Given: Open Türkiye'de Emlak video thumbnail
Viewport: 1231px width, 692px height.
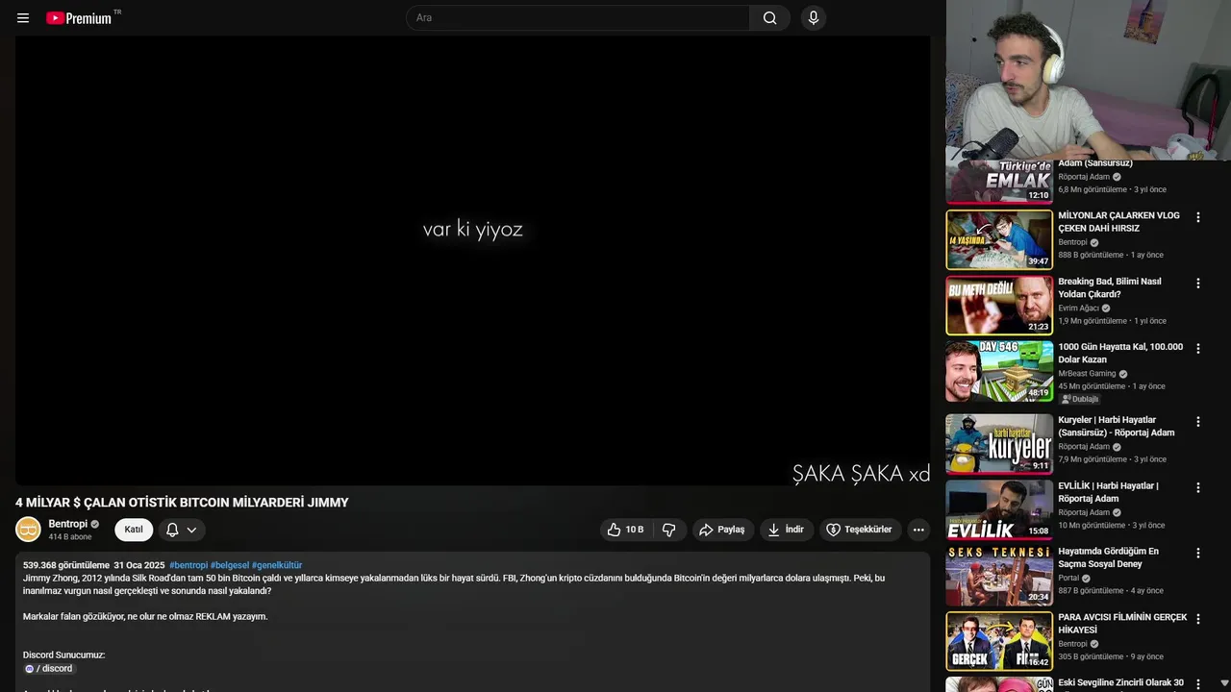Looking at the screenshot, I should click(x=999, y=182).
